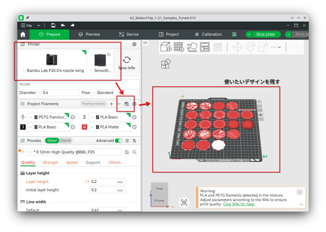Open the assembly view puzzle icon
This screenshot has height=232, width=326.
(x=166, y=64)
